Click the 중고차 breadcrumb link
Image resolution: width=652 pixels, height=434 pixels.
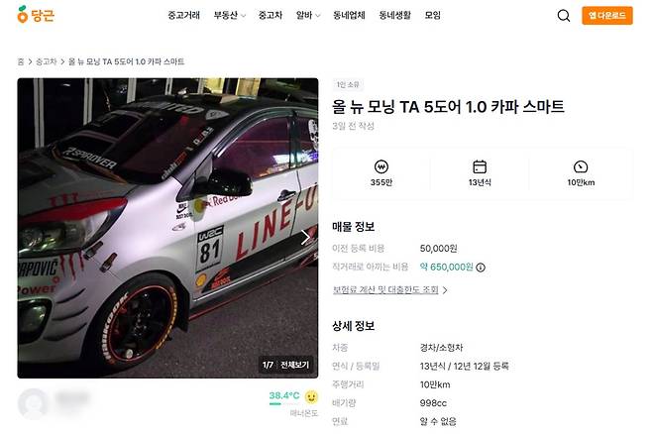click(47, 61)
